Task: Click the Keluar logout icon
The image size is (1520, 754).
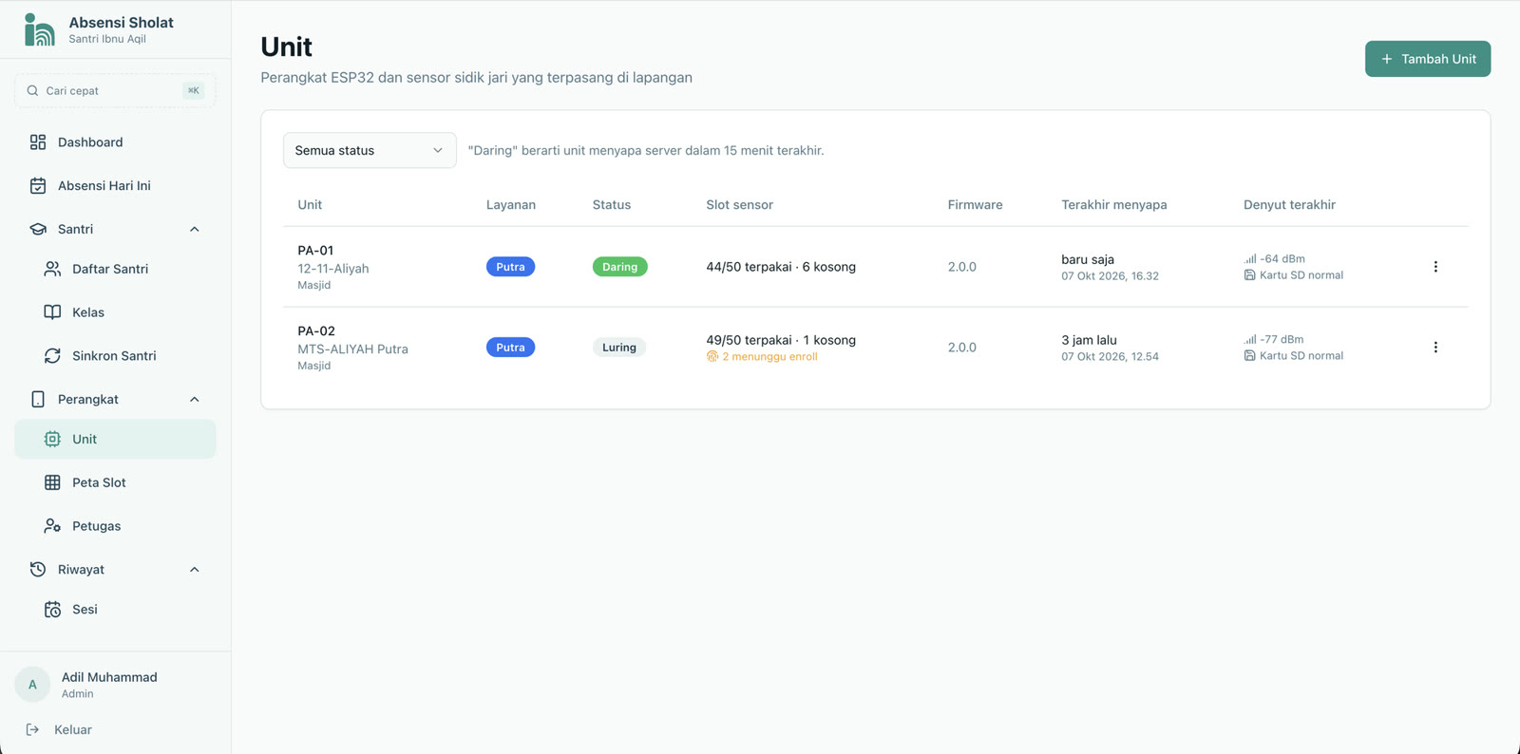Action: click(33, 730)
